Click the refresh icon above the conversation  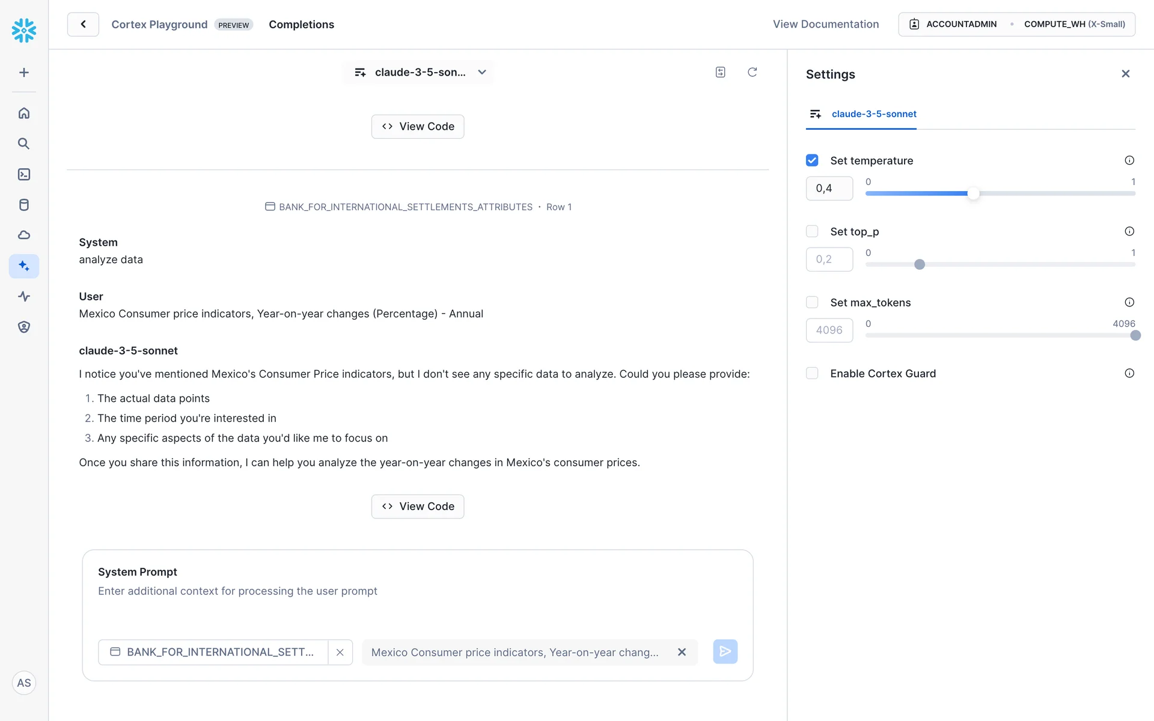tap(752, 72)
